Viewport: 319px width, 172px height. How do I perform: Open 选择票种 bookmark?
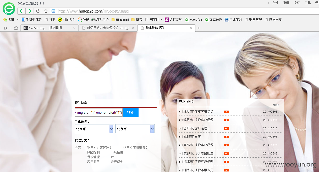pyautogui.click(x=173, y=20)
